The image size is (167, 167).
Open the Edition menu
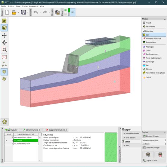pyautogui.click(x=11, y=6)
